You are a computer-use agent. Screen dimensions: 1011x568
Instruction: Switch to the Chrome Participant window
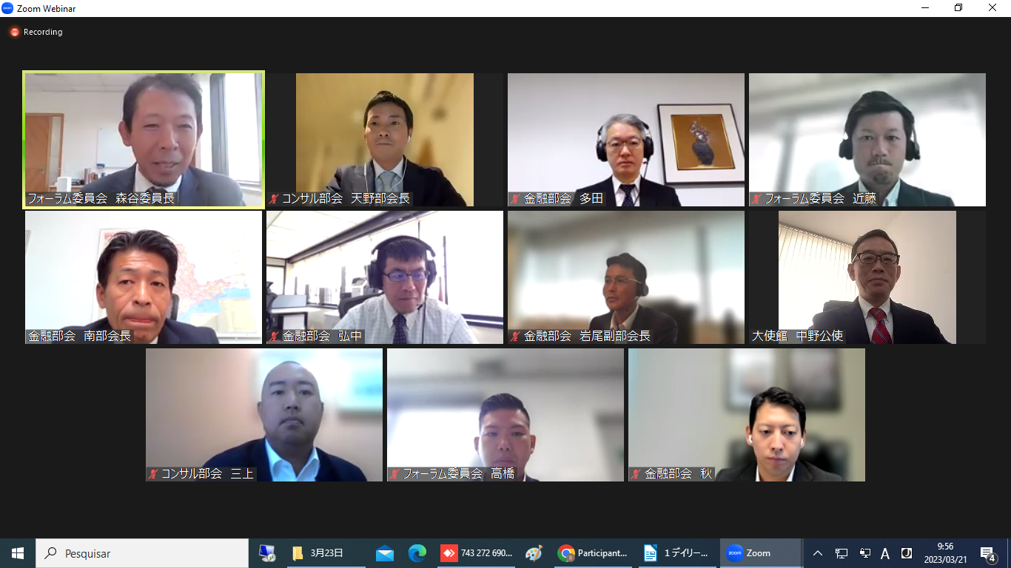(x=594, y=553)
